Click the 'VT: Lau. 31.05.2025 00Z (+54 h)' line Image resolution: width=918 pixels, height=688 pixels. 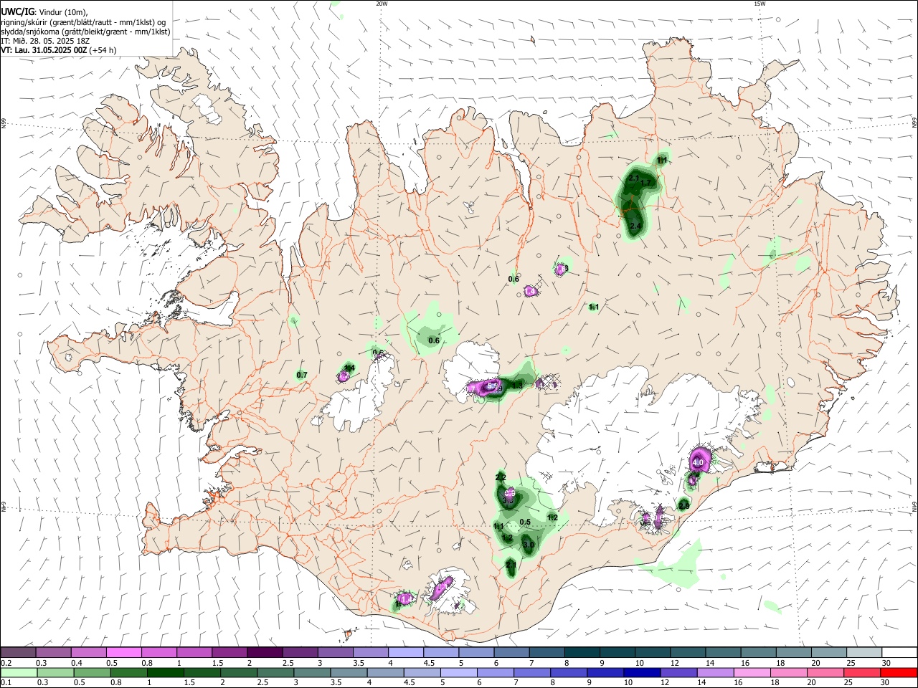(x=59, y=50)
